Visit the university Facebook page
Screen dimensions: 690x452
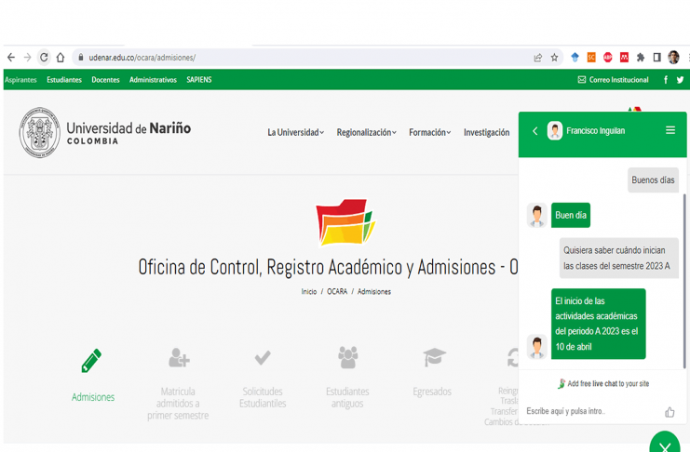(666, 80)
